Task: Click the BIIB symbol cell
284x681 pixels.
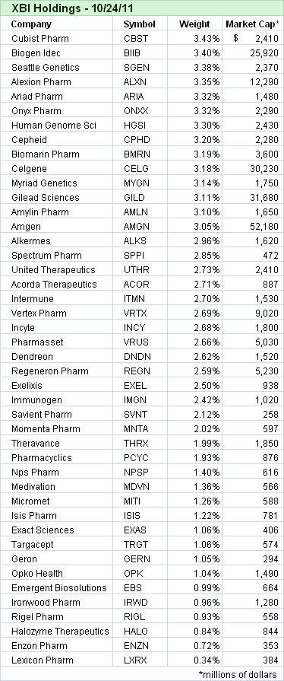Action: pyautogui.click(x=140, y=53)
